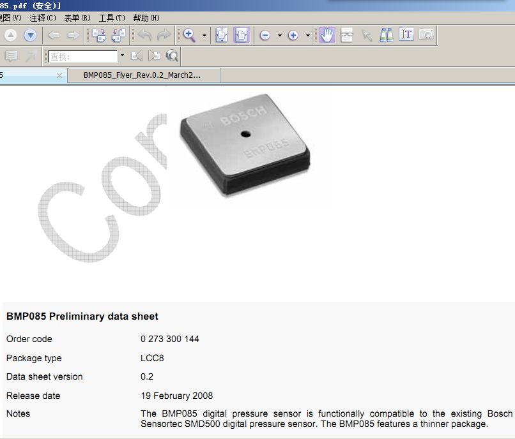
Task: Open the 视图(V) menu
Action: [x=10, y=18]
